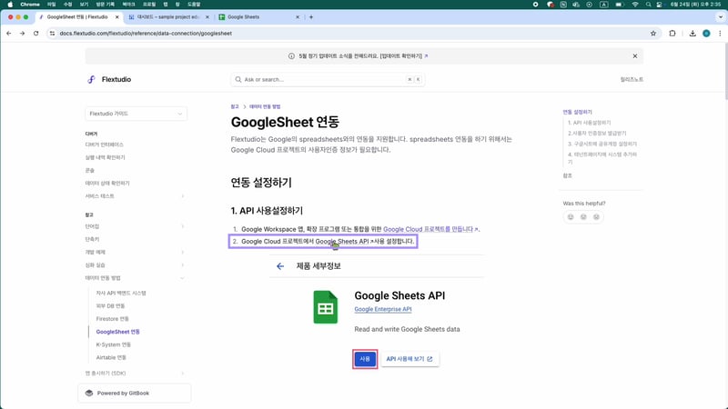
Task: Open the Chrome menu in menu bar
Action: click(30, 5)
